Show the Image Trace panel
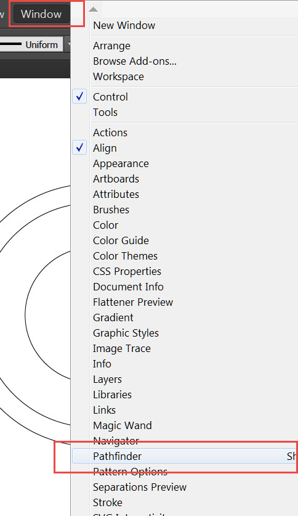Viewport: 298px width, 516px height. (121, 348)
